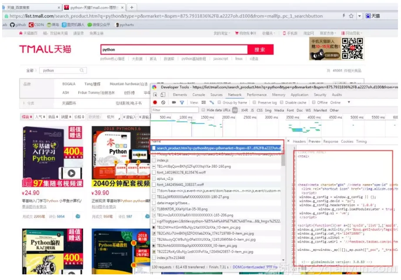Switch to the Console tab
The height and width of the screenshot is (280, 401).
199,94
